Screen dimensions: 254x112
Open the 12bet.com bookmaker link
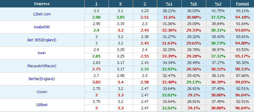[x=42, y=14]
